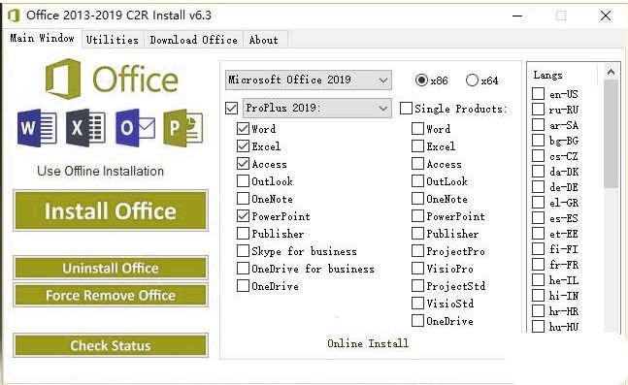Check the ar-SA language
Screen dimensions: 628x385
[538, 125]
